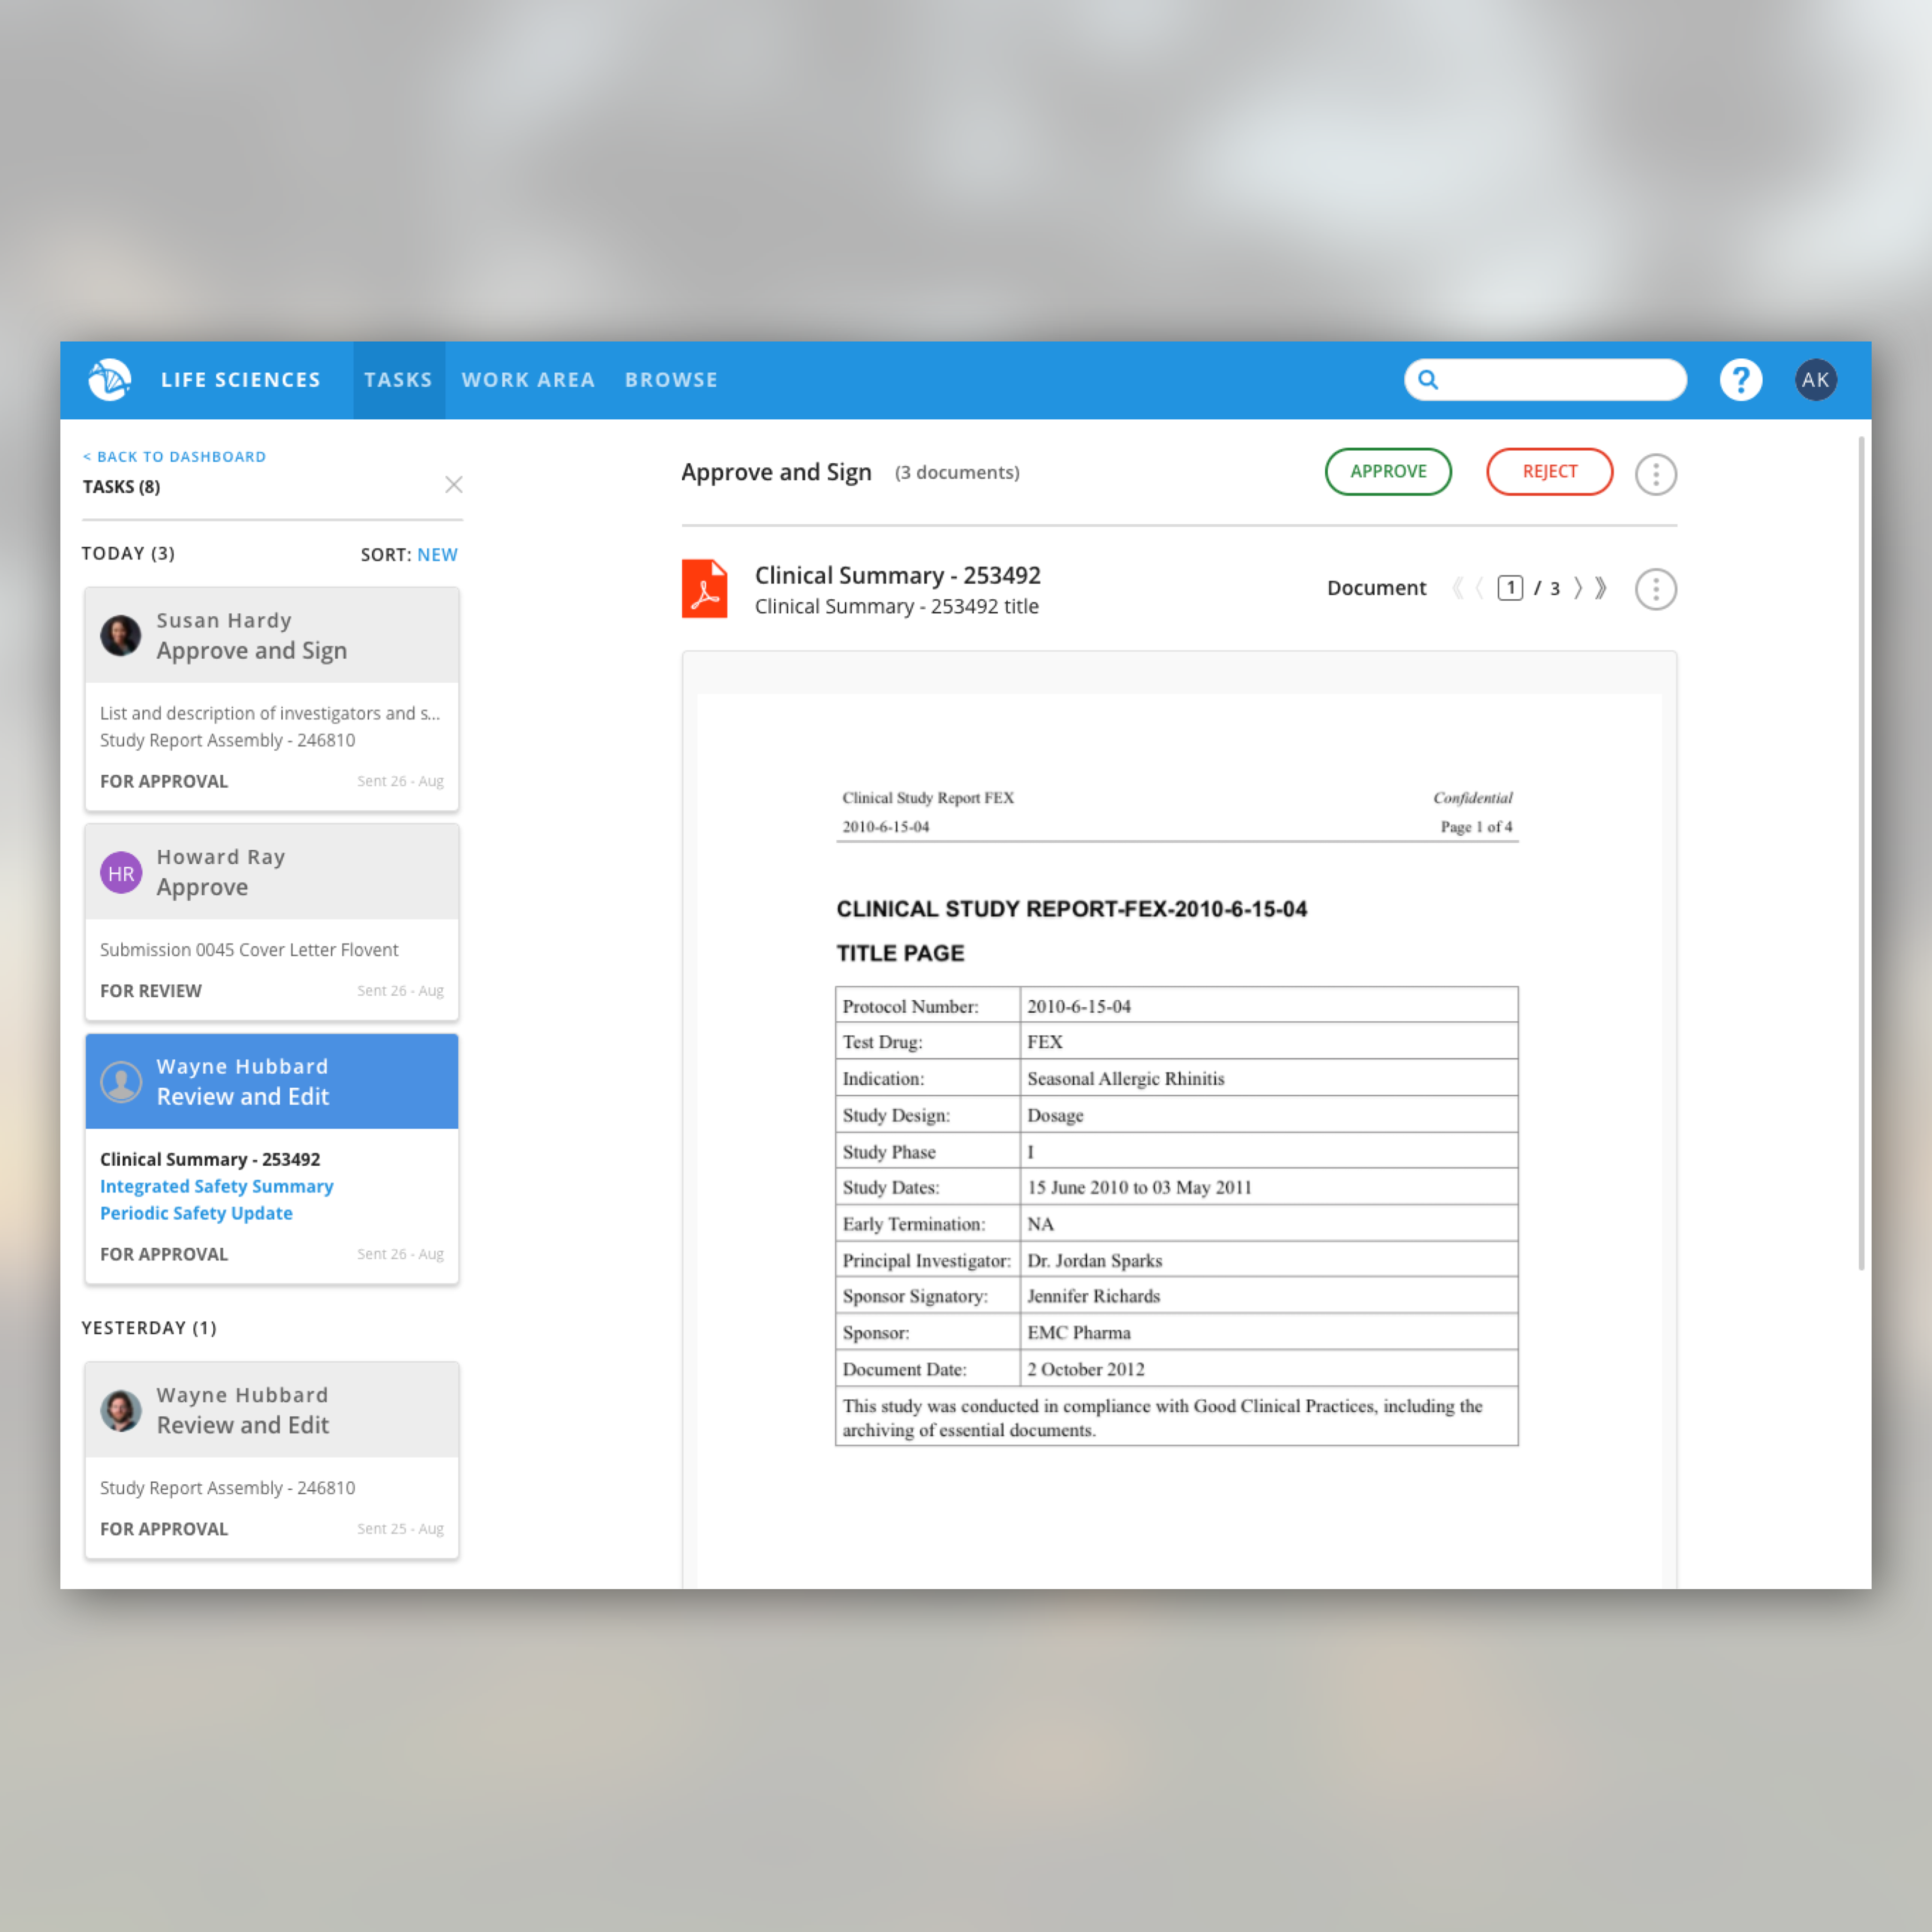Change sort order via NEW
The image size is (1932, 1932).
pos(437,555)
